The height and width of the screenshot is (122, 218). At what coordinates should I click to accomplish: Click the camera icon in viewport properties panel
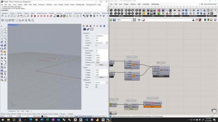click(x=85, y=29)
